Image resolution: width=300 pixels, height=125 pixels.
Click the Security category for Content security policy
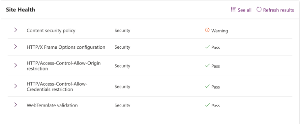122,31
